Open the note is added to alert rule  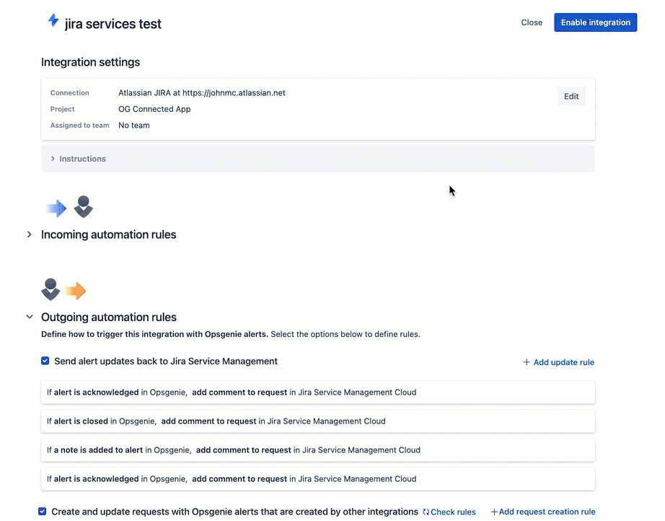318,450
